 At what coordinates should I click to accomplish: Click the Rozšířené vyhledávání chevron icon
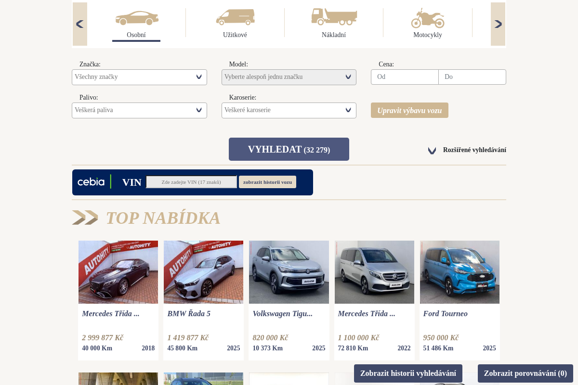432,151
